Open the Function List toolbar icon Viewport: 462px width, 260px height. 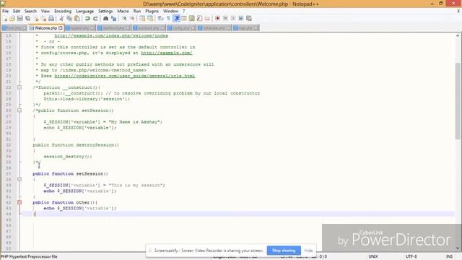coord(199,19)
